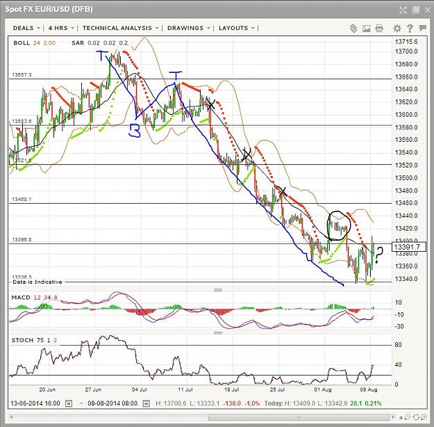Click the print chart icon
The height and width of the screenshot is (427, 434).
(379, 29)
